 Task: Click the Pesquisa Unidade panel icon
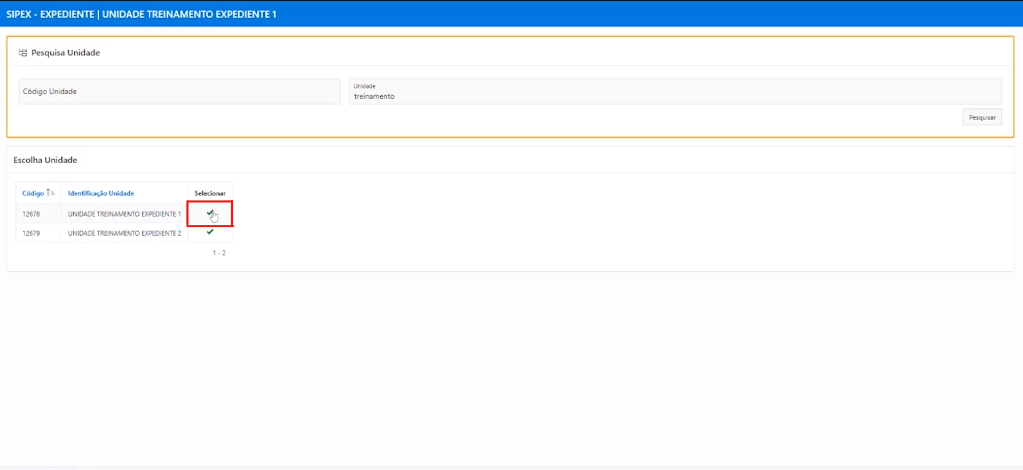click(22, 52)
